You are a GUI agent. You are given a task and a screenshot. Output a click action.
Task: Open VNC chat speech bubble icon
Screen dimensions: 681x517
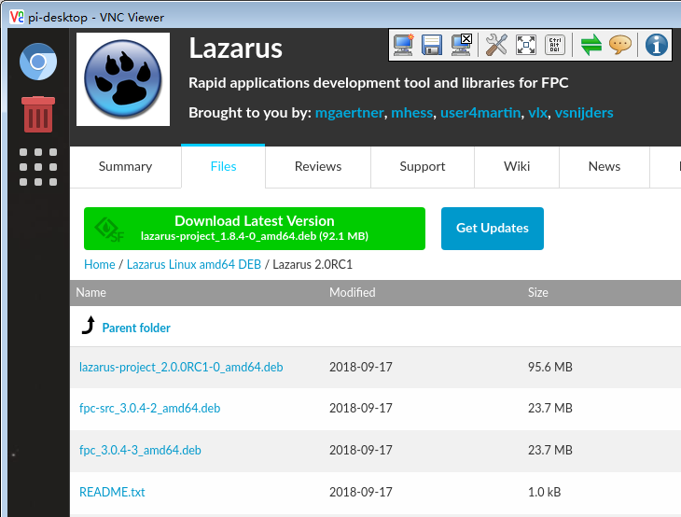click(620, 45)
